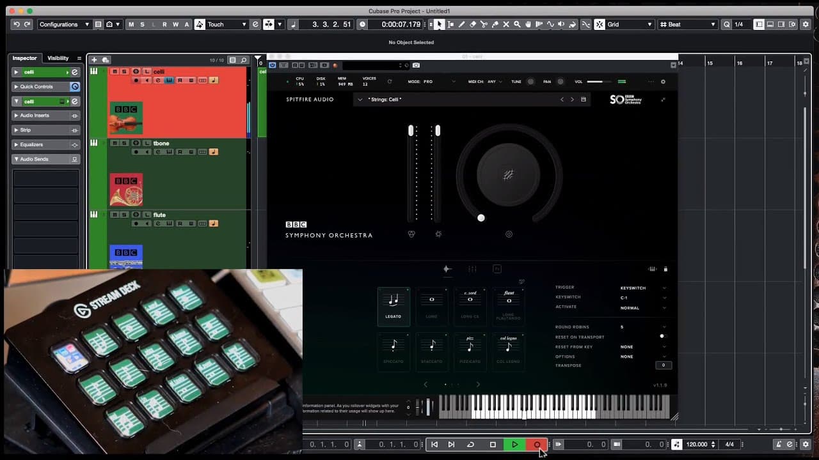Open the Touch automation mode dropdown
The image size is (819, 460).
point(227,24)
